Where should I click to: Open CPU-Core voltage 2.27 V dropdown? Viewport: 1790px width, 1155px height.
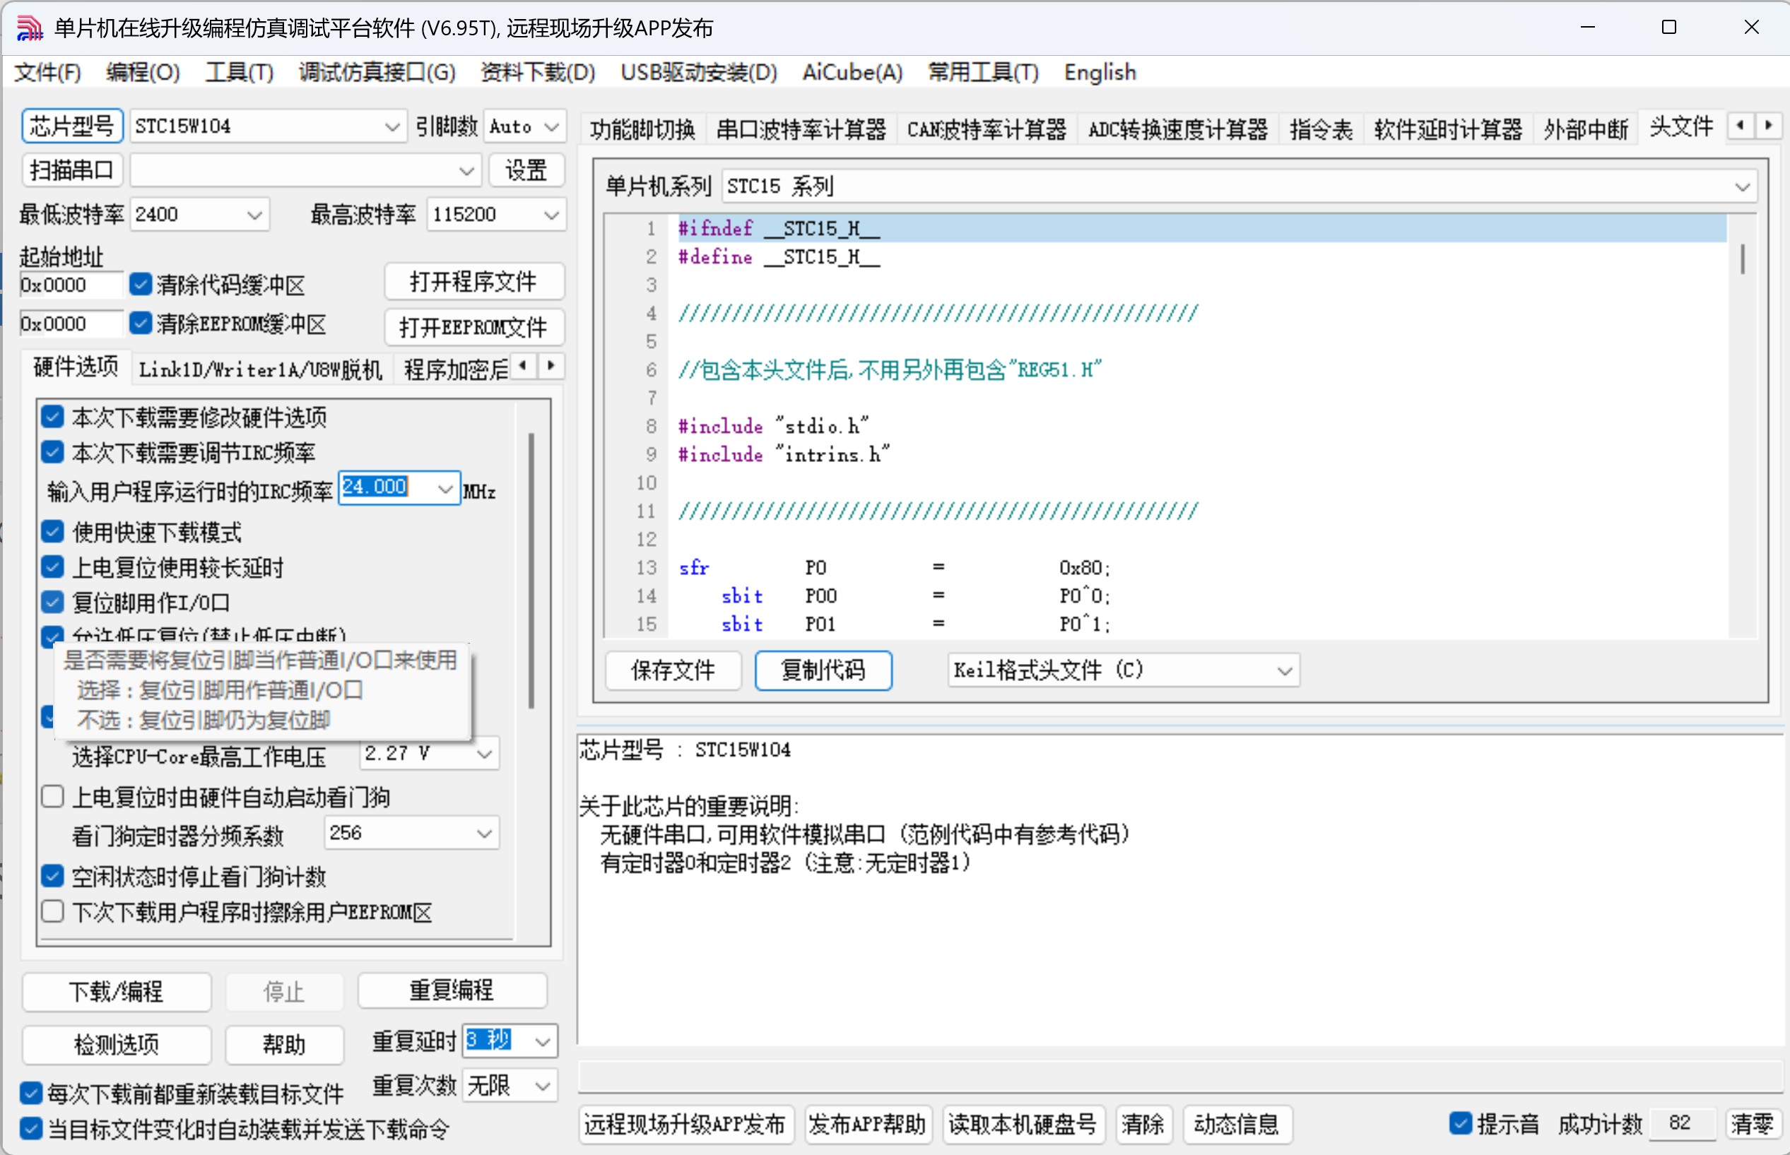tap(429, 753)
